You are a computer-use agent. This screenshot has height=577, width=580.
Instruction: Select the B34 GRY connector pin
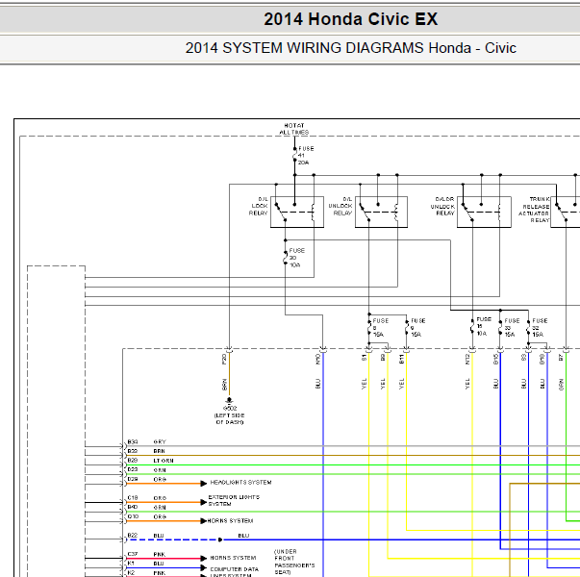pyautogui.click(x=133, y=442)
